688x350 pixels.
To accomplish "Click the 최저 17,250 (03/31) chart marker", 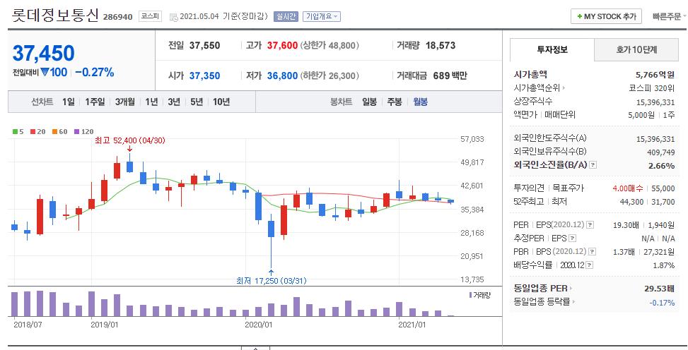I will pyautogui.click(x=271, y=280).
